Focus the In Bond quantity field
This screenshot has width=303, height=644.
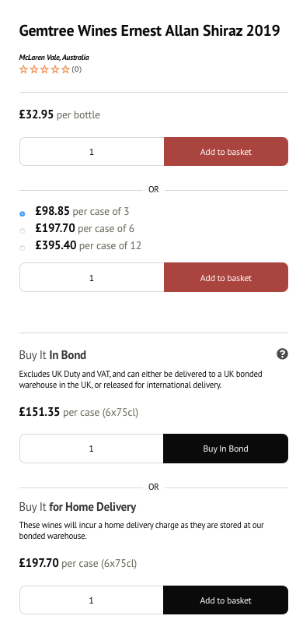[91, 449]
